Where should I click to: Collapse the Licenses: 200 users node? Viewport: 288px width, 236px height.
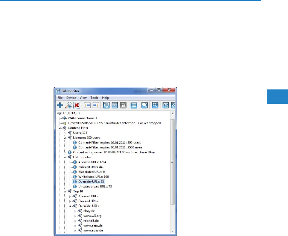[x=65, y=138]
